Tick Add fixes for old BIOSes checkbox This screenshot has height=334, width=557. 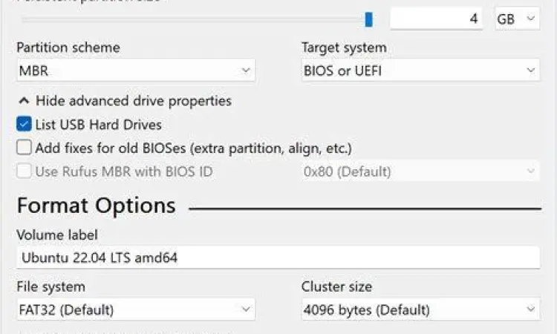pos(24,148)
